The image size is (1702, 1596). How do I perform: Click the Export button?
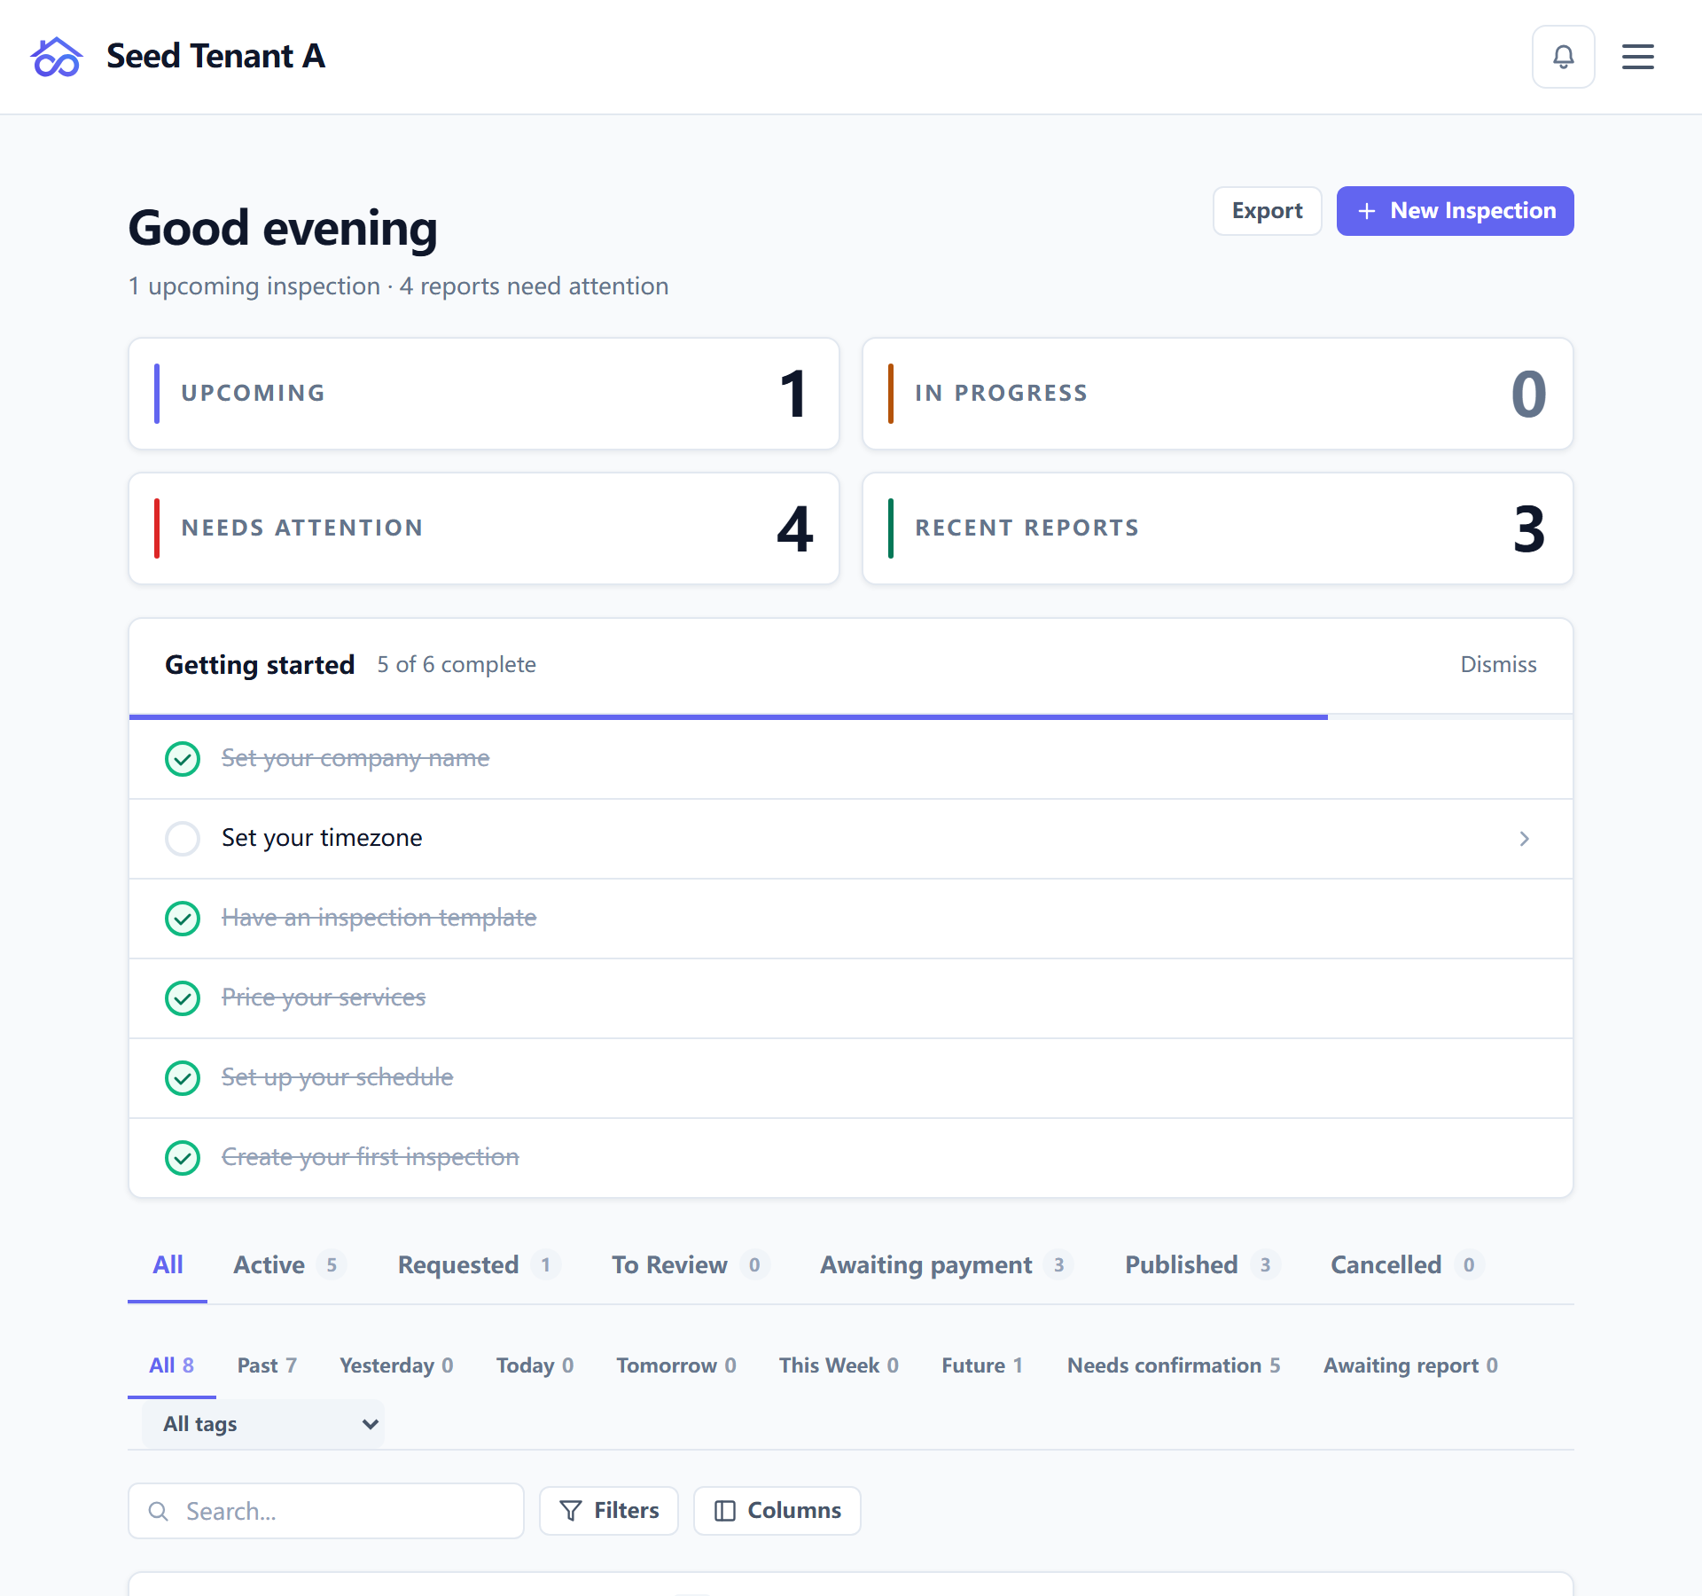(1268, 211)
